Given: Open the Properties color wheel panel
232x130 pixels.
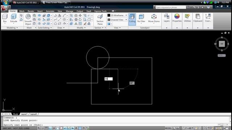Looking at the screenshot, I should (177, 18).
